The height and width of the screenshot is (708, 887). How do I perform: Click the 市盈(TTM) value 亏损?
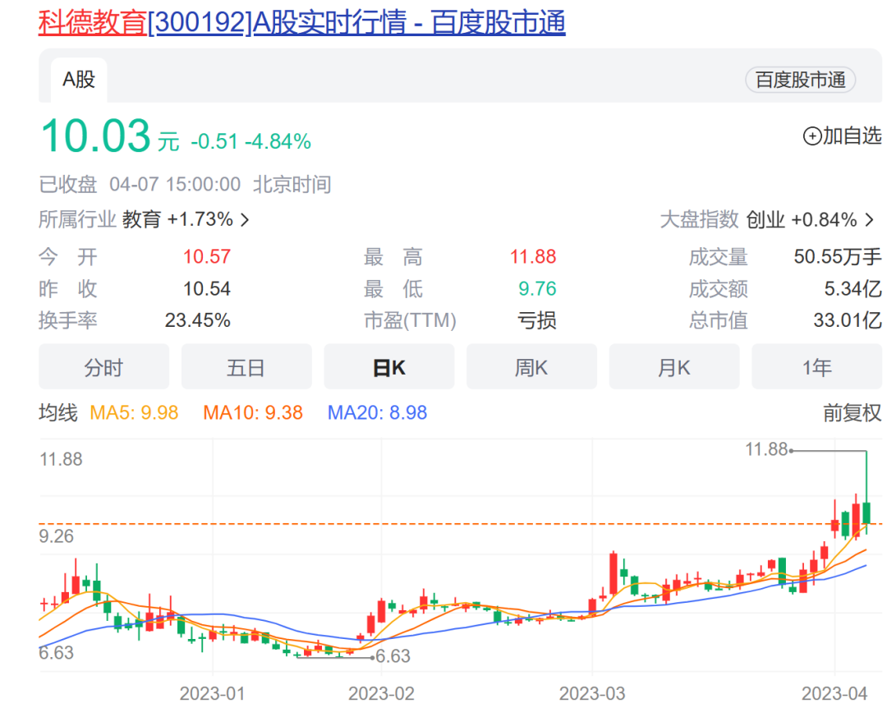pos(537,321)
